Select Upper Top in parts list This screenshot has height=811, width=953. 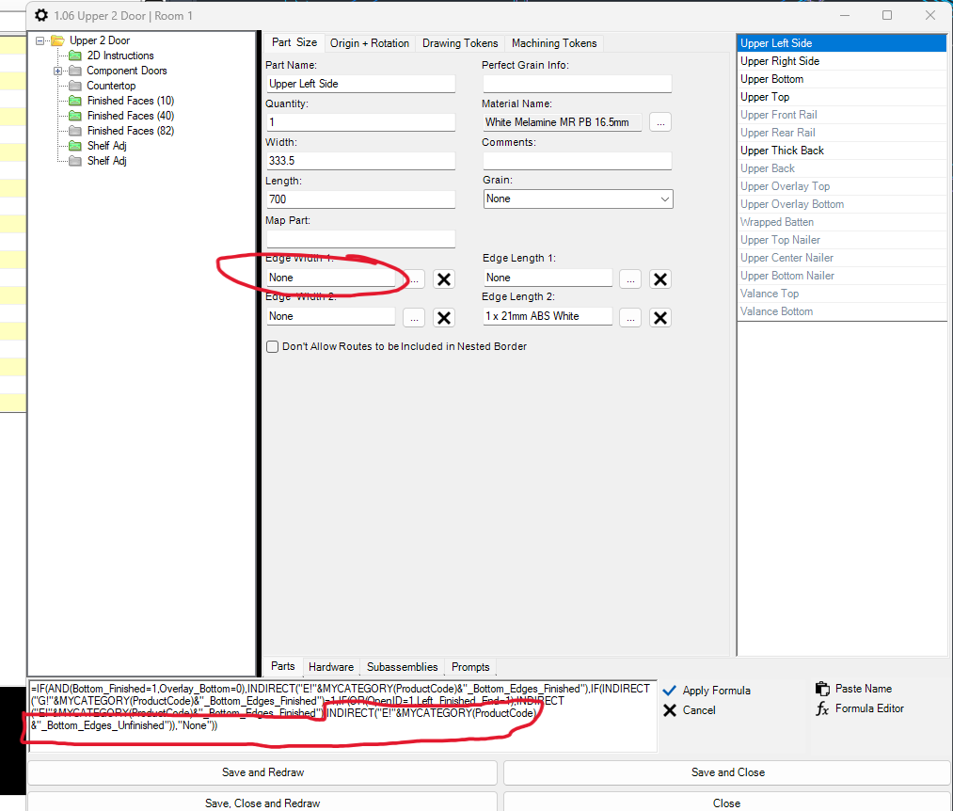[x=842, y=97]
